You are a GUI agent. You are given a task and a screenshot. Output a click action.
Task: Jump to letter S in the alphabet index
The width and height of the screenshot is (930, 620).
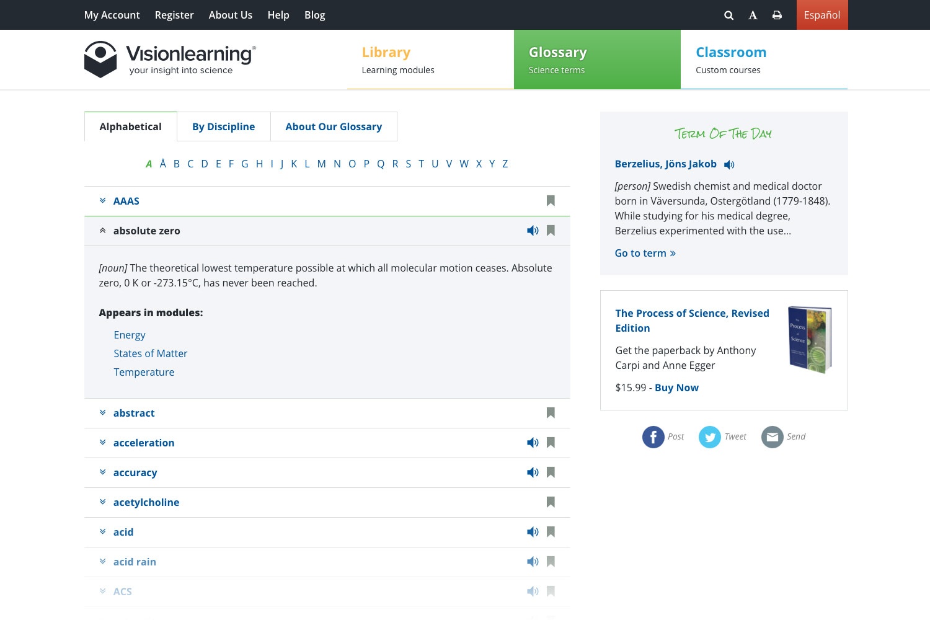pyautogui.click(x=409, y=164)
